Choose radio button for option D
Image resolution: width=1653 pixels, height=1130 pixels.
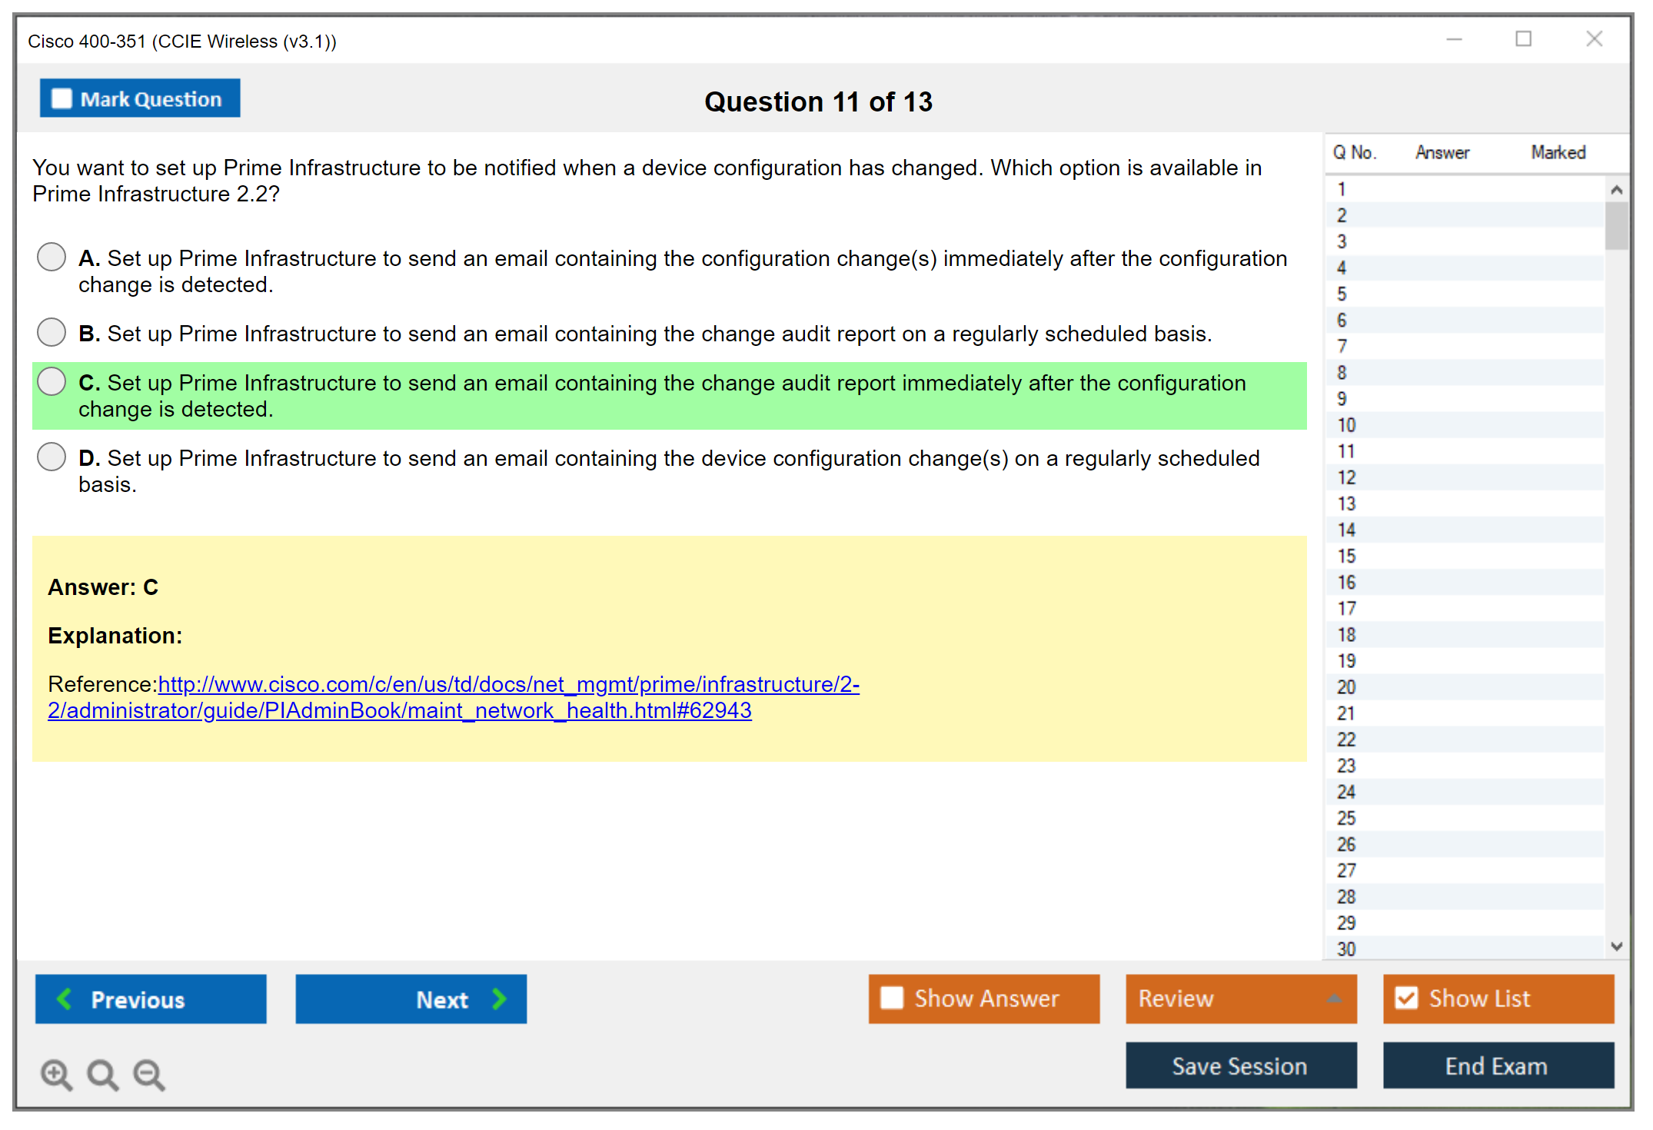coord(52,457)
